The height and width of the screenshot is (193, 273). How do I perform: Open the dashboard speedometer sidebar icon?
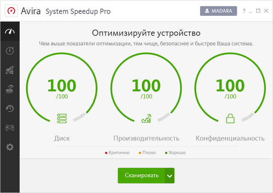(10, 31)
